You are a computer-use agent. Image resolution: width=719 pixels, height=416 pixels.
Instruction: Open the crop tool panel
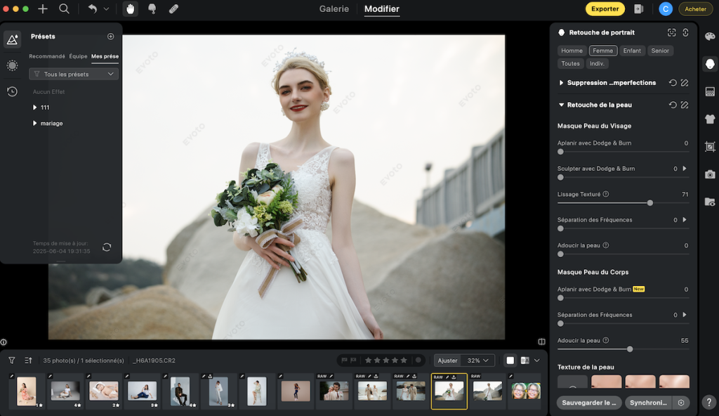[710, 147]
